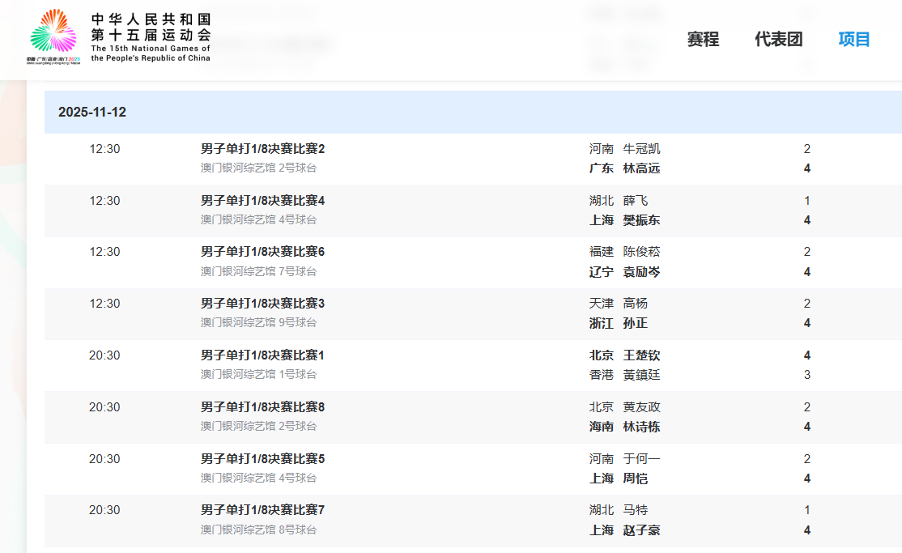Open the 赛程 navigation tab
Image resolution: width=902 pixels, height=553 pixels.
tap(703, 40)
